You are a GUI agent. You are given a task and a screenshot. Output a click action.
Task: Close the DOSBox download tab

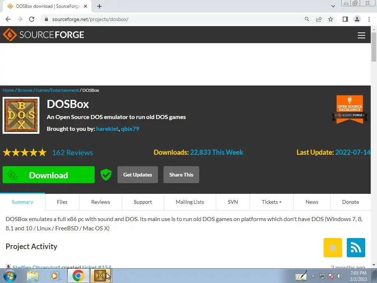(85, 7)
